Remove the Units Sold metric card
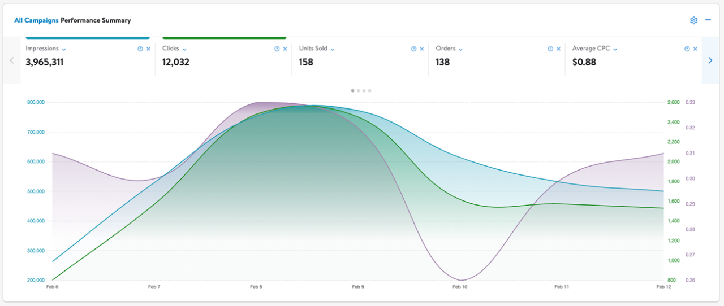The image size is (724, 306). pyautogui.click(x=422, y=49)
